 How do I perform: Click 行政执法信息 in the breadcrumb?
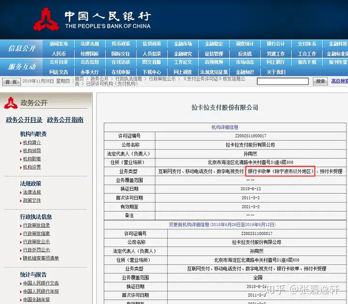click(129, 79)
